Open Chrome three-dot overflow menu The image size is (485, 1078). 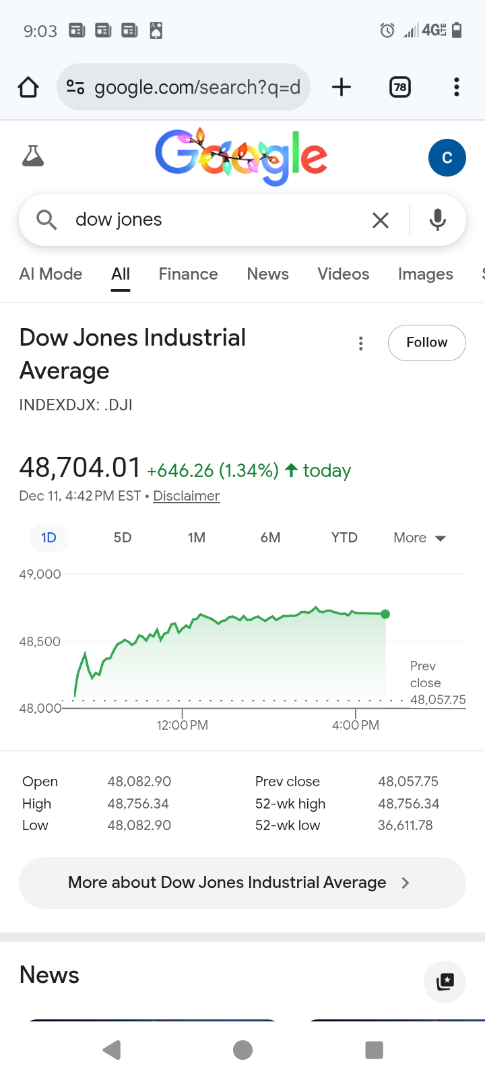[457, 87]
